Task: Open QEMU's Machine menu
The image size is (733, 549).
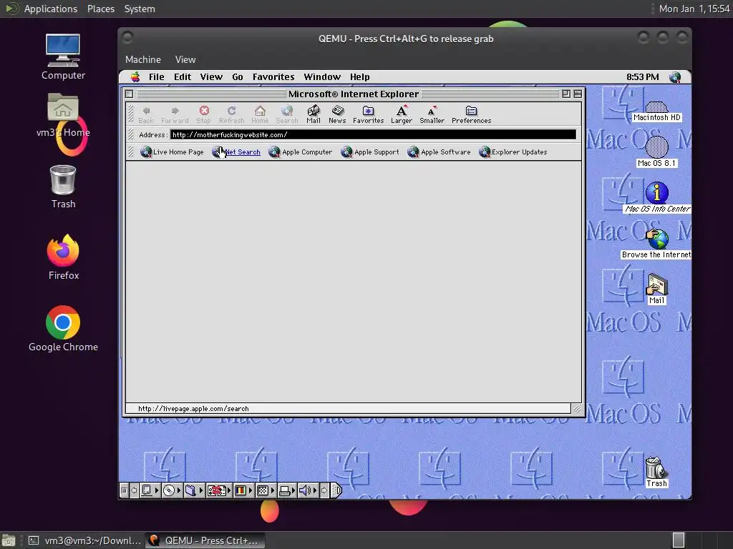Action: tap(143, 60)
